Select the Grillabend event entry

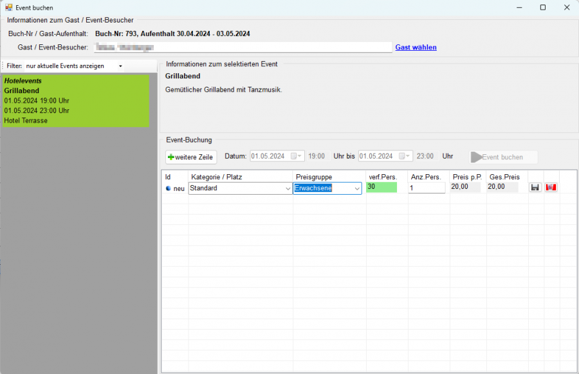76,100
